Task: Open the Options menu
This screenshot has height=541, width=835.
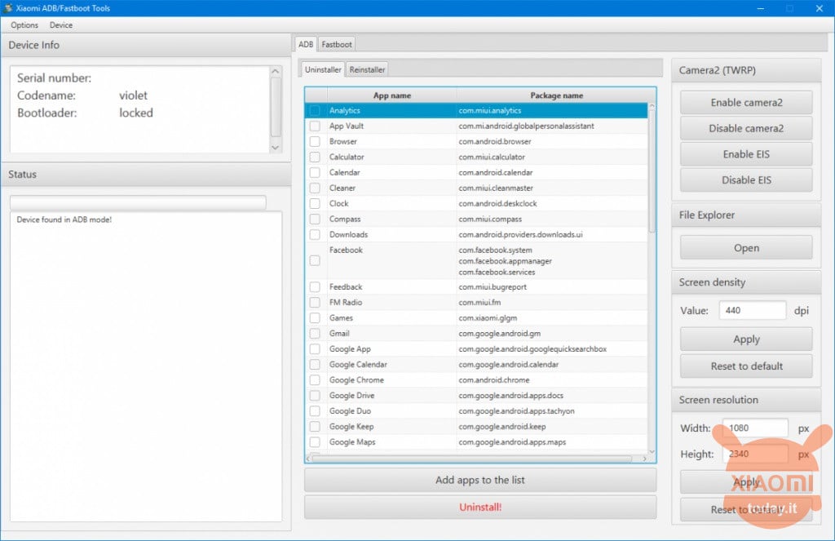Action: (24, 25)
